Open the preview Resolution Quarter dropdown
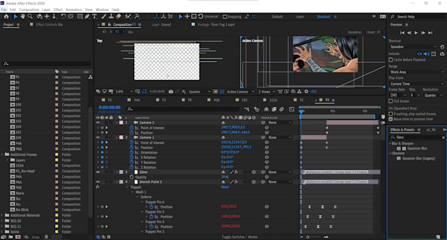The image size is (447, 240). 434,95
